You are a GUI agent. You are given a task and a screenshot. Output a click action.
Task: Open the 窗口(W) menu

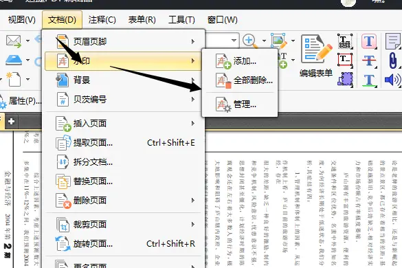coord(222,20)
